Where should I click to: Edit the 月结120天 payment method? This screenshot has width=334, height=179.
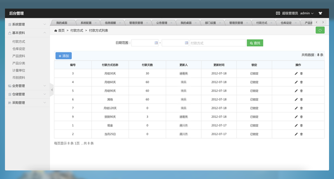[x=296, y=108]
